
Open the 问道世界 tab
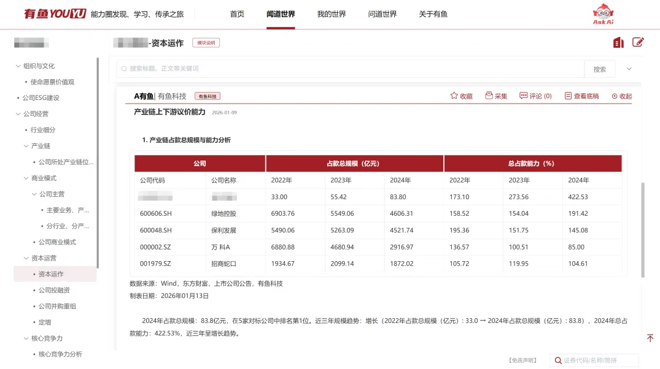tap(382, 14)
